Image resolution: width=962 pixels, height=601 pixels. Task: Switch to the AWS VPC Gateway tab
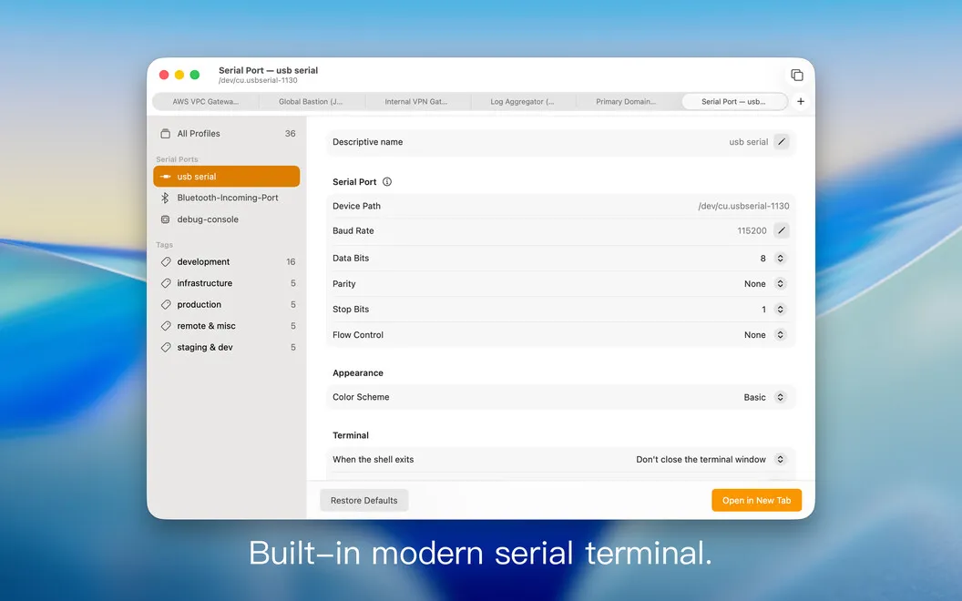coord(206,102)
